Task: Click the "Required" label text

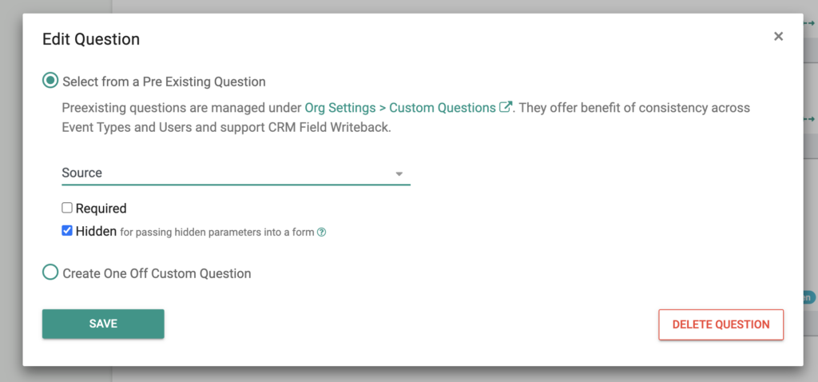Action: click(101, 209)
